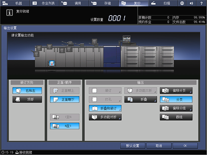Screen dimensions: 207x155
Task: Select 右和左 binding direction
Action: (27, 91)
